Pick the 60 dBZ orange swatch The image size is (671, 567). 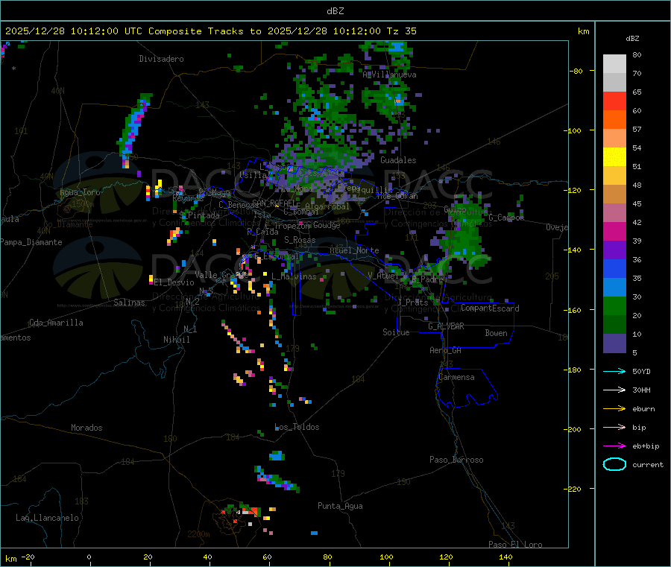point(614,120)
